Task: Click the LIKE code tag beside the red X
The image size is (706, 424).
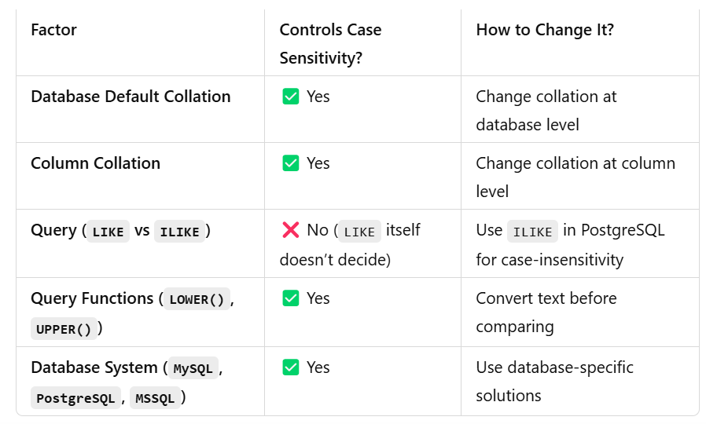Action: [x=359, y=232]
